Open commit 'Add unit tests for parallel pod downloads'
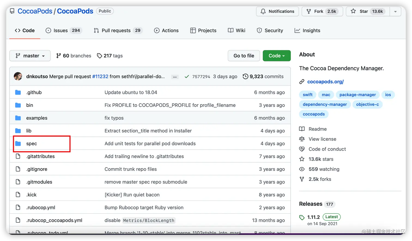Screen dimensions: 412x241 [x=150, y=144]
